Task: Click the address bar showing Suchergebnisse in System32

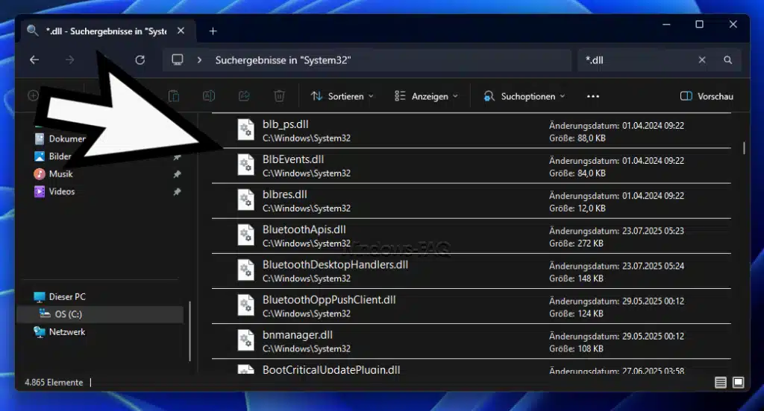Action: point(367,60)
